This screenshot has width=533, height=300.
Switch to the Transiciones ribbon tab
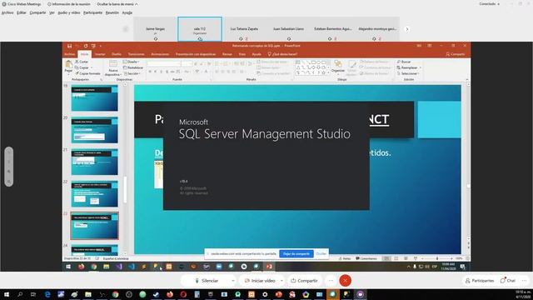click(136, 54)
